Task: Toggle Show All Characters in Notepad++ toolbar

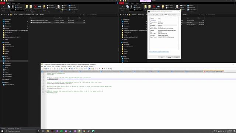Action: [87, 69]
